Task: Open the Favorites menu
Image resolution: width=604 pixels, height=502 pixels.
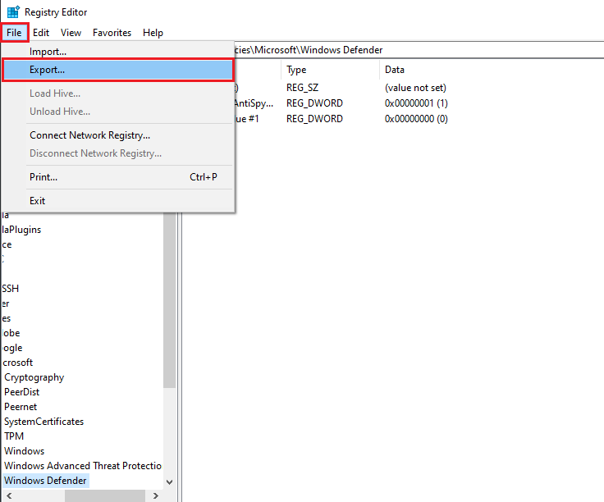Action: [x=112, y=33]
